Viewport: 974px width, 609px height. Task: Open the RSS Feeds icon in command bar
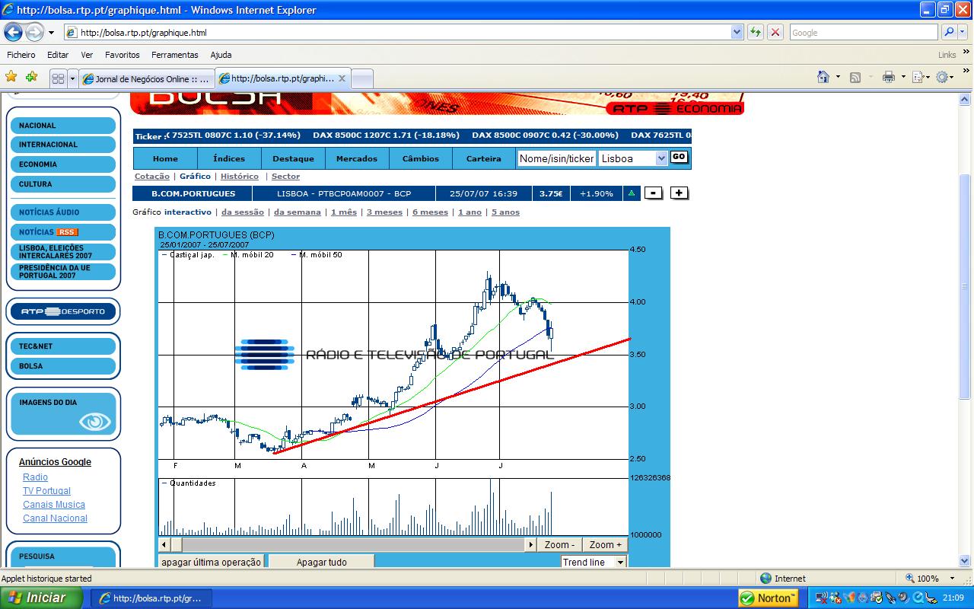(x=855, y=77)
